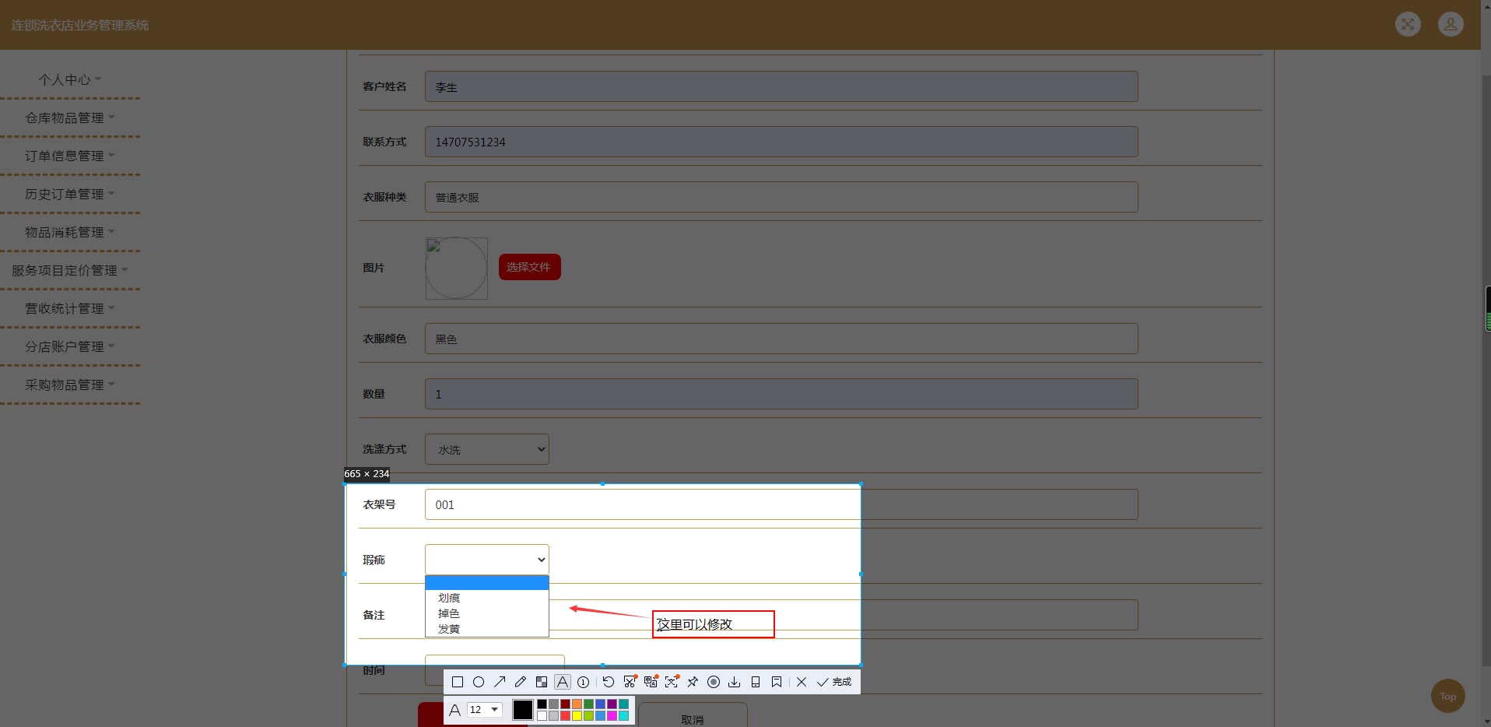Select the arrow drawing tool
1491x727 pixels.
click(x=500, y=682)
